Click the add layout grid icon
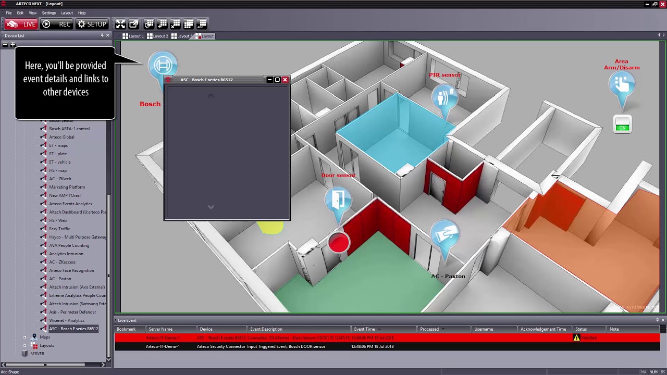 point(162,24)
